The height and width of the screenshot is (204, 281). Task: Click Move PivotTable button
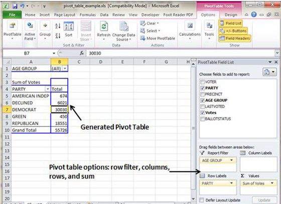pyautogui.click(x=158, y=38)
